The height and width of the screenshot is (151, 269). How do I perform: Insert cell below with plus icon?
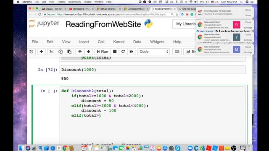click(41, 52)
